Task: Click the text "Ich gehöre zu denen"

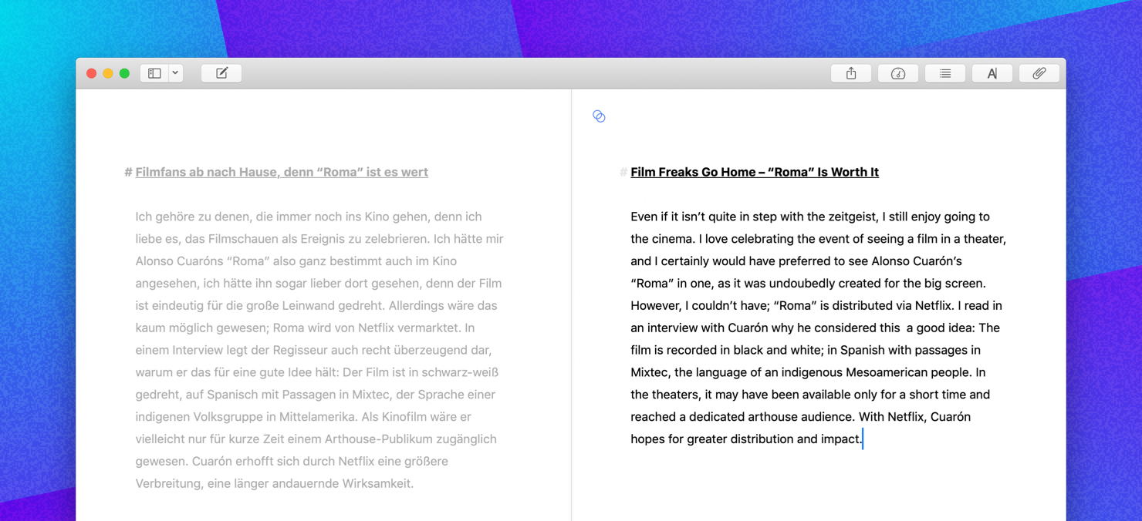Action: (191, 217)
